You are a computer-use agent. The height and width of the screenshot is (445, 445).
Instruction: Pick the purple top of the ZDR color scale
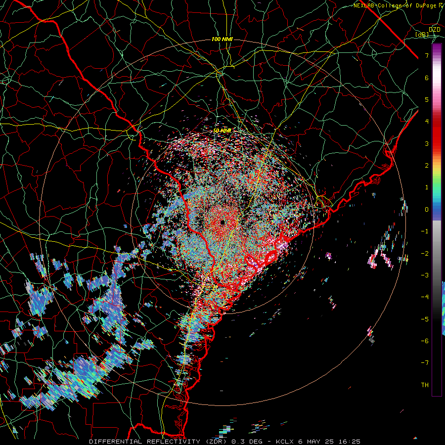pos(437,49)
